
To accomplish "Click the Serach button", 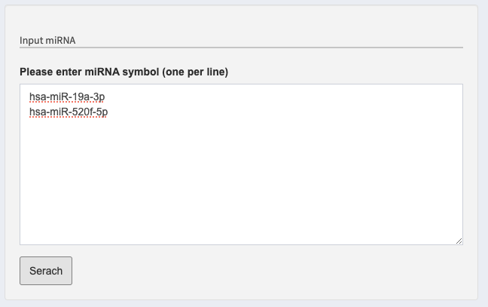I will pos(46,271).
